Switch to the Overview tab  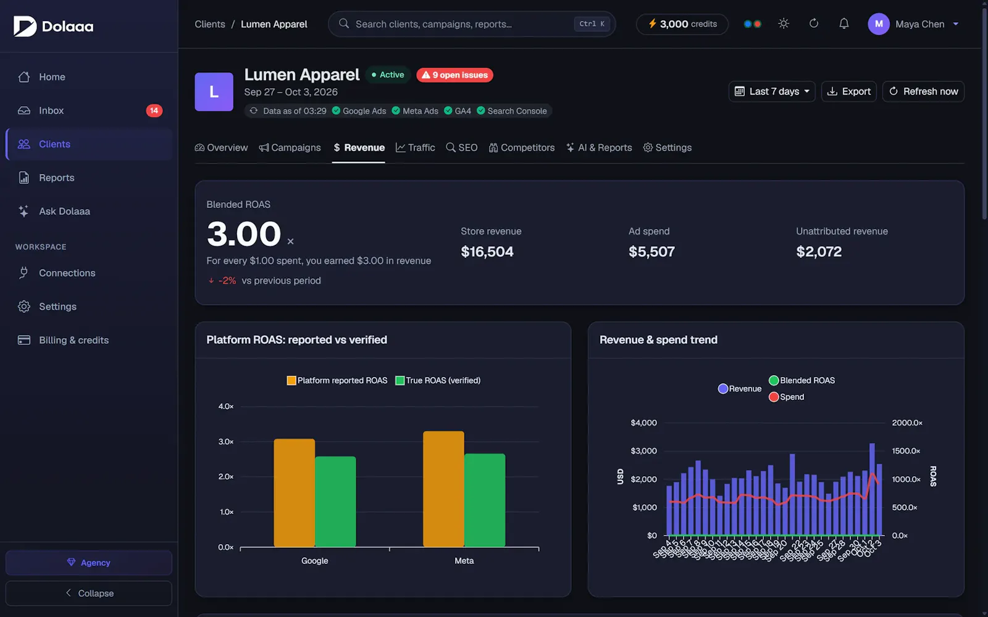click(x=221, y=147)
